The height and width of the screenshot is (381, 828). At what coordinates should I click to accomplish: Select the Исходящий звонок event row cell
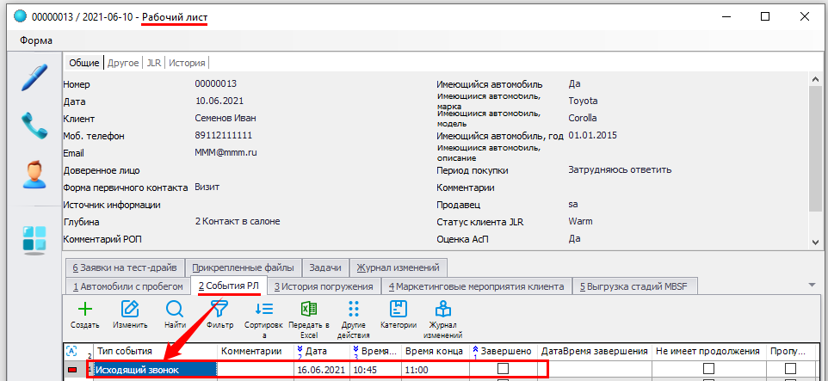coord(153,369)
